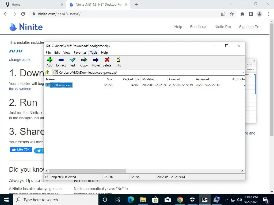
Task: Open Chrome tab search chevron
Action: tap(231, 4)
